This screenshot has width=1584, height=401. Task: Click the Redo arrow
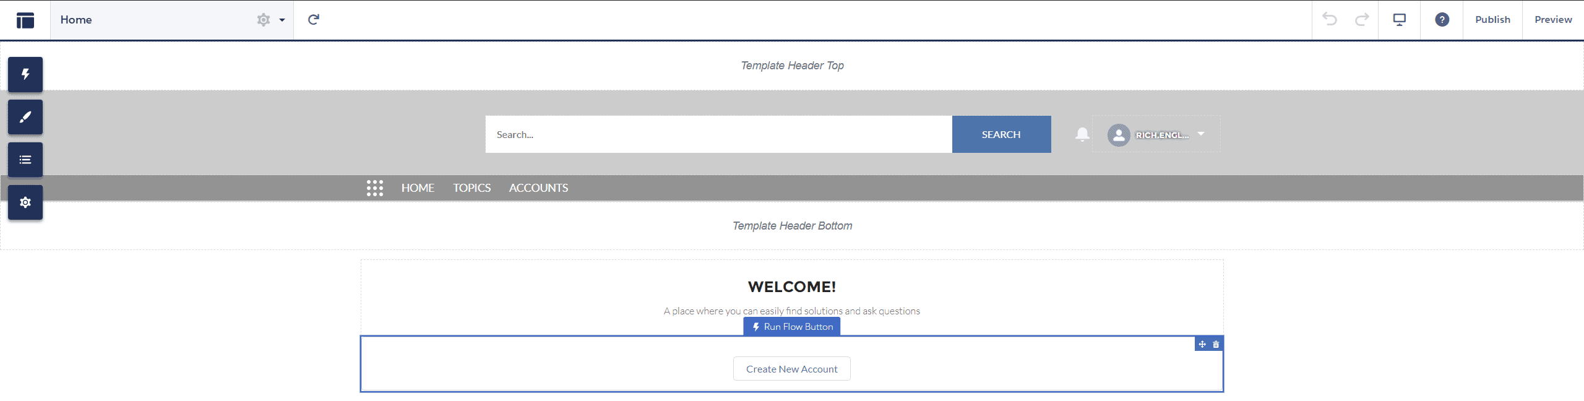[1362, 20]
